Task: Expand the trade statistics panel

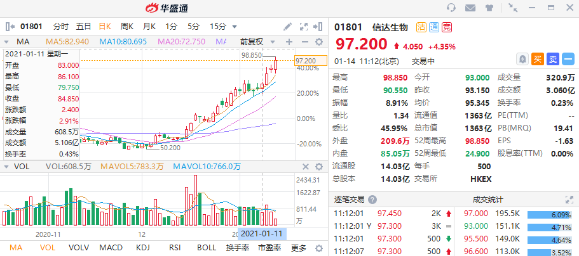Action: point(569,200)
